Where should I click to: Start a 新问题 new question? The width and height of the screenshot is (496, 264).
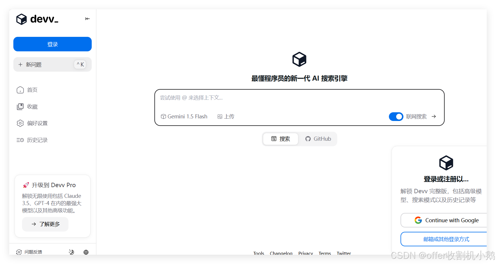[53, 64]
